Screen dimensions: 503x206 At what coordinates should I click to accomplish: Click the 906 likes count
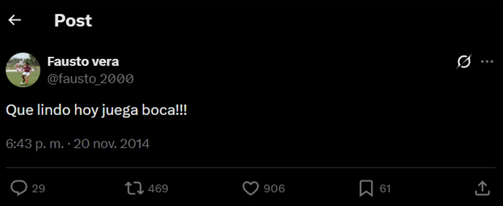click(274, 189)
